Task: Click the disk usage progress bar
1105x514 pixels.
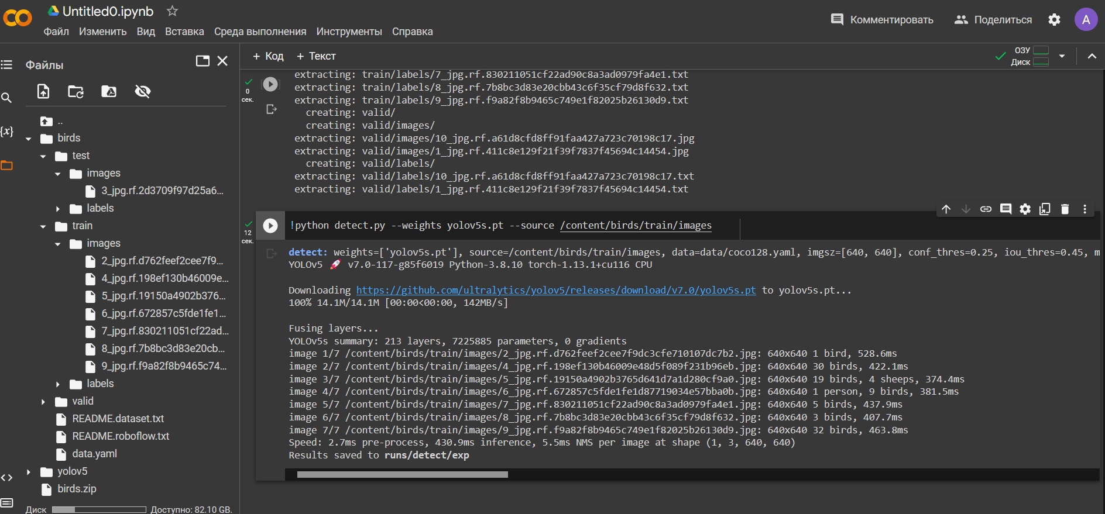Action: 99,509
